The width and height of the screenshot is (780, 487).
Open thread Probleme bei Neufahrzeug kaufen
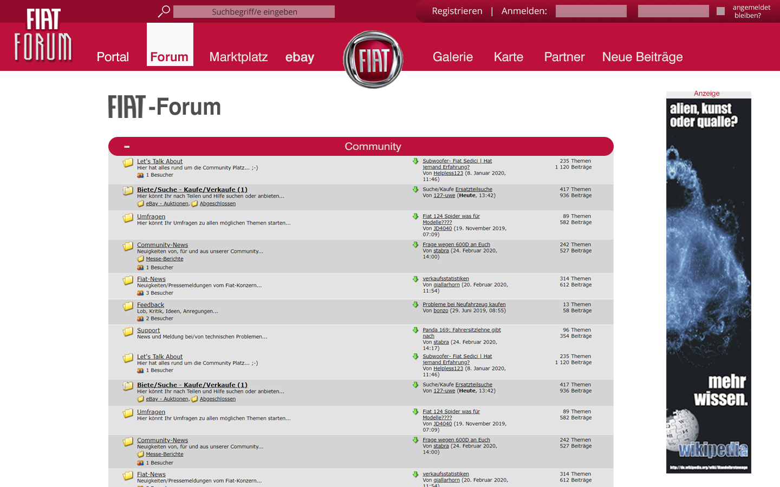pyautogui.click(x=464, y=304)
